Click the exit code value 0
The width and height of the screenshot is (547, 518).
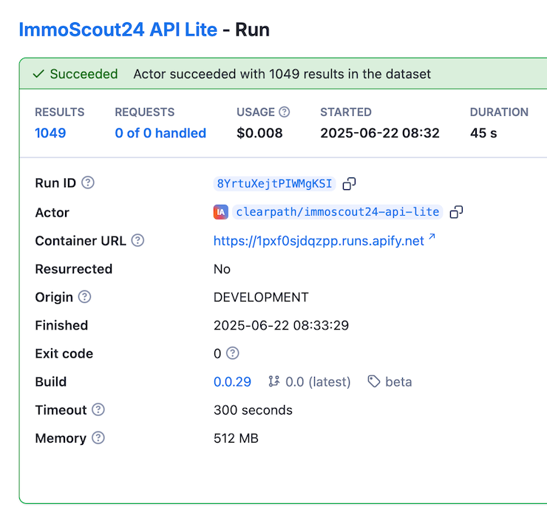point(217,353)
